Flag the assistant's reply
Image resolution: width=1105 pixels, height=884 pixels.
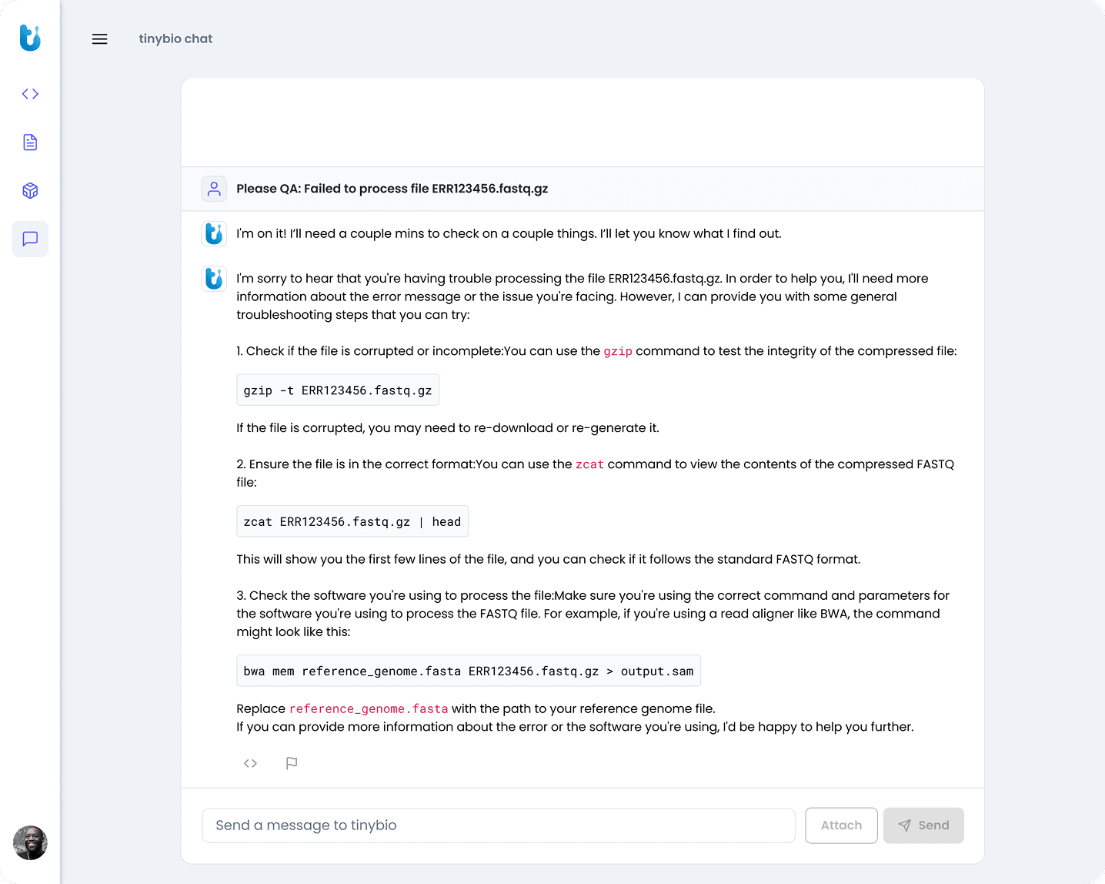point(292,763)
